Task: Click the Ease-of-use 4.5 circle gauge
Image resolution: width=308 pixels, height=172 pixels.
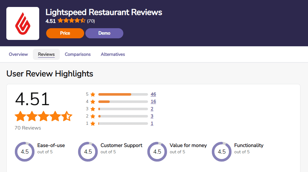Action: pos(25,152)
